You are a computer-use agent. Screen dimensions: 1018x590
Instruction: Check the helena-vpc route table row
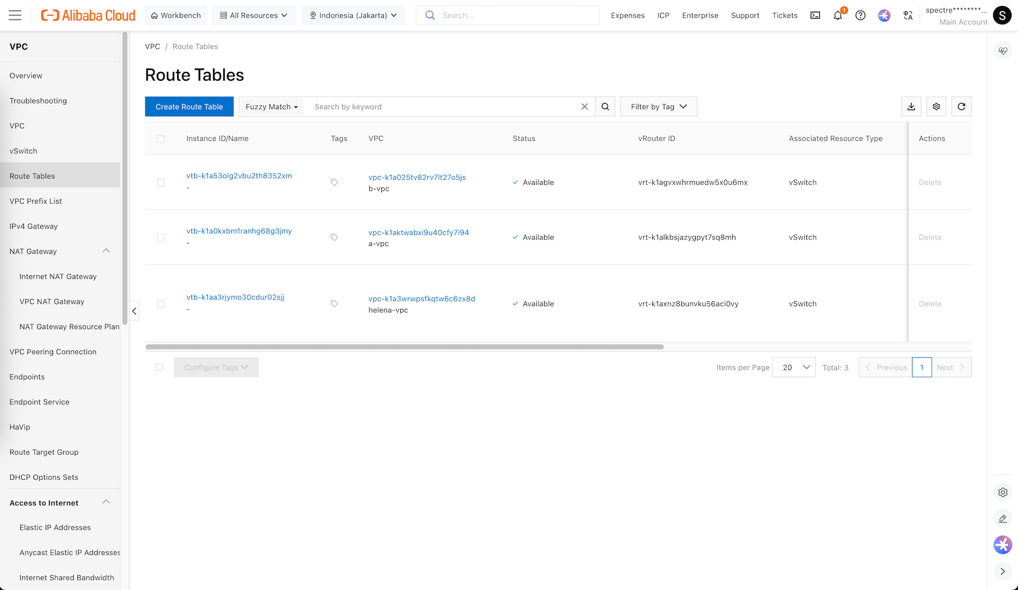coord(161,304)
